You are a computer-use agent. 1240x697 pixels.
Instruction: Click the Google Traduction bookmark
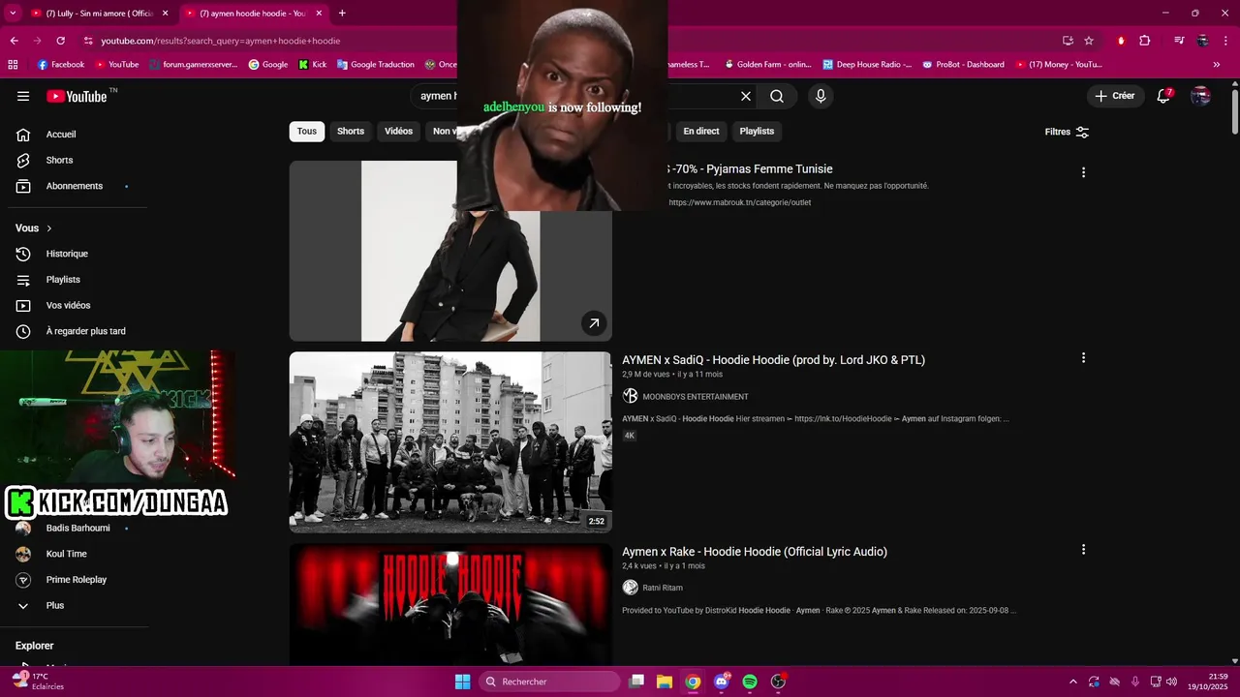[x=375, y=65]
